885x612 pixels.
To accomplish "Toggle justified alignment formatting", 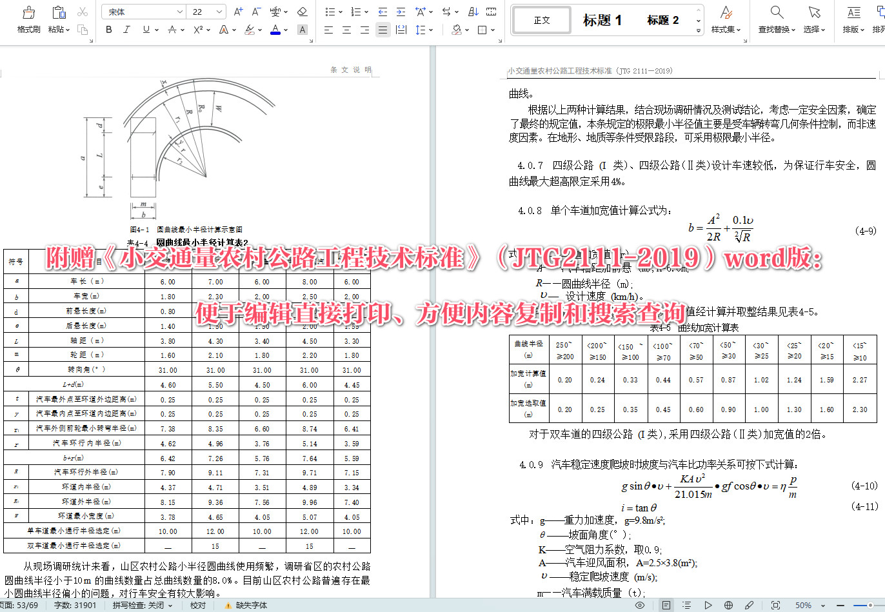I will point(383,29).
